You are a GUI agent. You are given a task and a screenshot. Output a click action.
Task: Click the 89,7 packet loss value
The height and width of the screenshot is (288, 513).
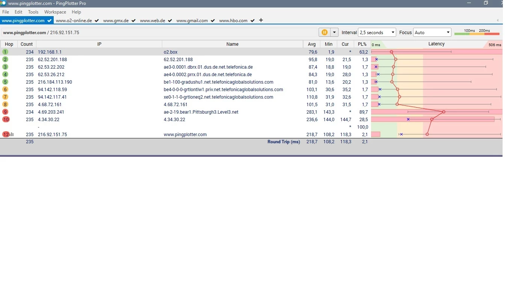[x=364, y=112]
